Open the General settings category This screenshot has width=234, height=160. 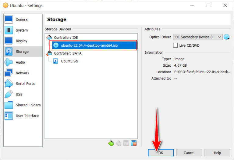click(x=23, y=19)
